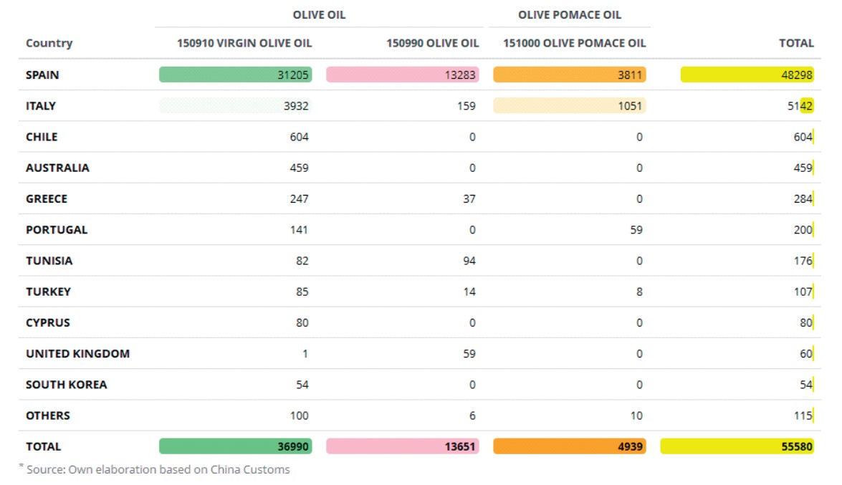Viewport: 842px width, 485px height.
Task: Select the ITALY row label
Action: tap(41, 106)
